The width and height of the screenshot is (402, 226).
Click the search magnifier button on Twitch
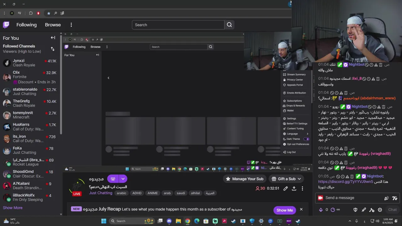(229, 25)
